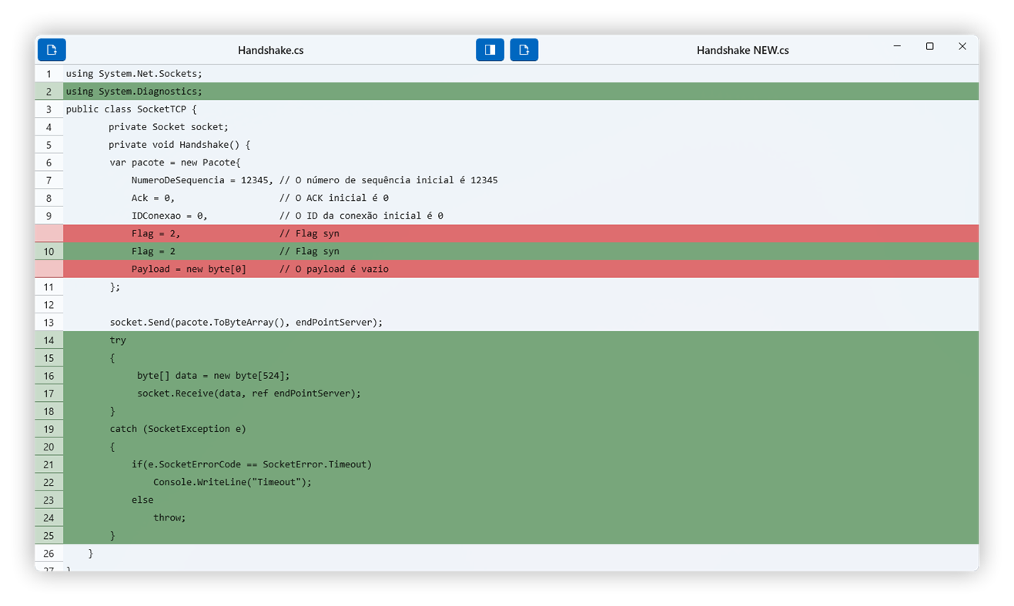1014x606 pixels.
Task: Minimize the diff window
Action: 897,47
